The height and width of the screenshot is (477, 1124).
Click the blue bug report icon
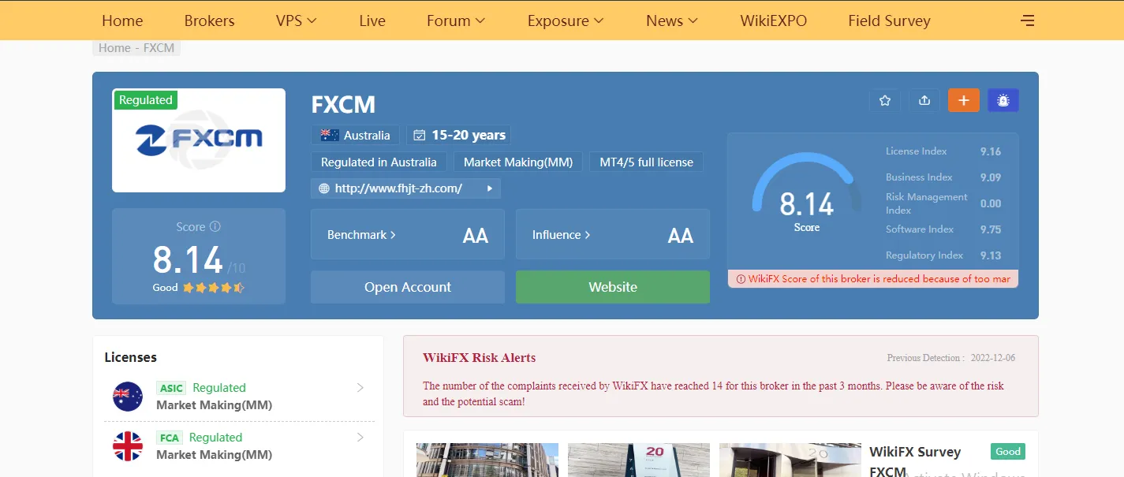click(x=1003, y=100)
